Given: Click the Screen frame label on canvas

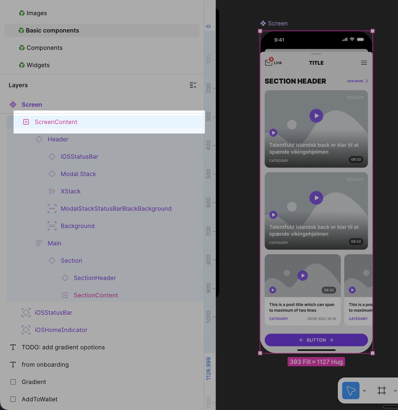Looking at the screenshot, I should 274,23.
